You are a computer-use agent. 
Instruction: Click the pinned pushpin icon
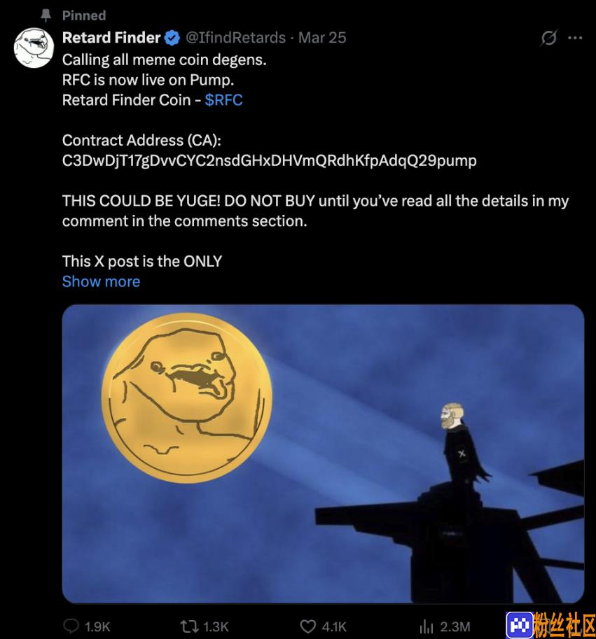coord(46,15)
